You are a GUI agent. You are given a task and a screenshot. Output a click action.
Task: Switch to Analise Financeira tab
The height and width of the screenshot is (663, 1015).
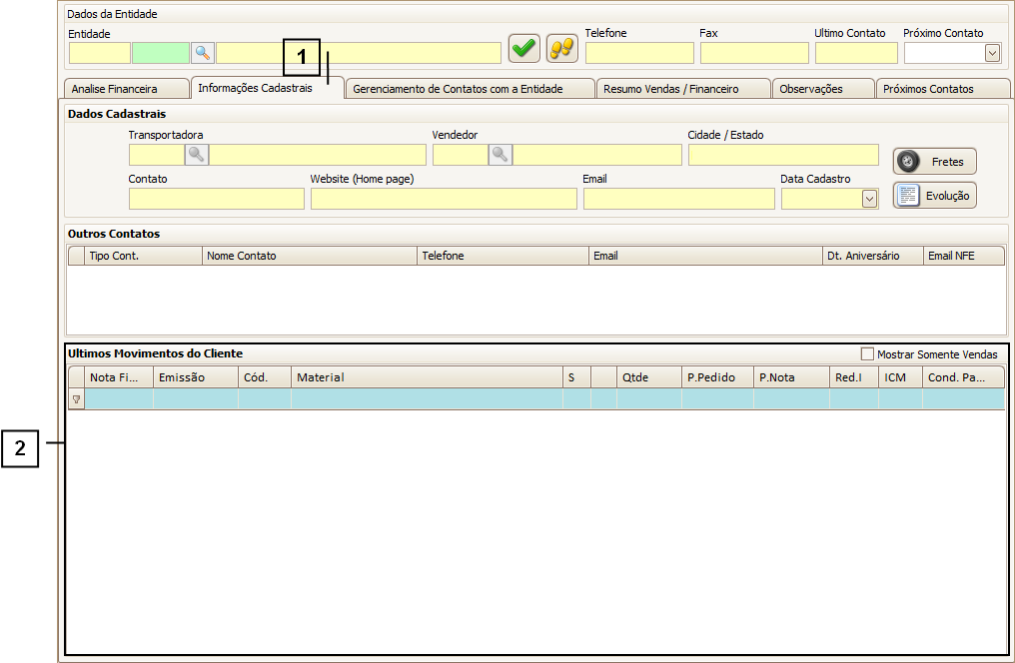115,89
